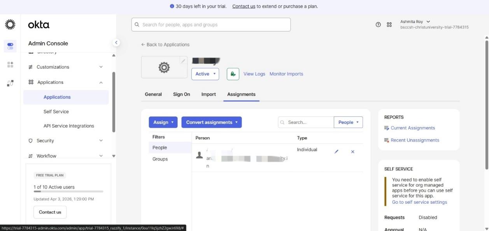The height and width of the screenshot is (231, 489).
Task: Edit the application logo pencil icon
Action: tap(183, 61)
